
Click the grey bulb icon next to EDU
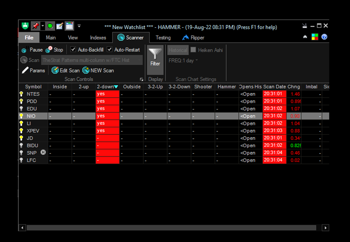click(21, 109)
